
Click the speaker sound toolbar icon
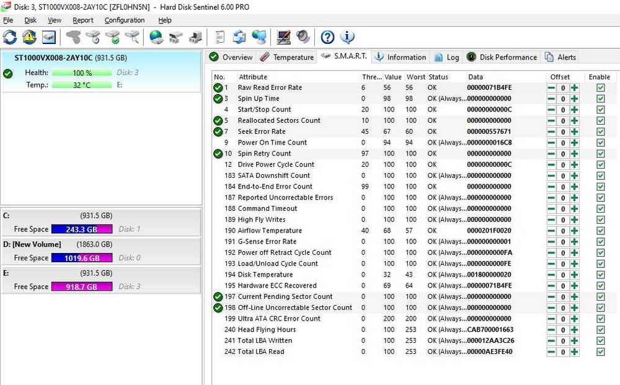pyautogui.click(x=303, y=37)
